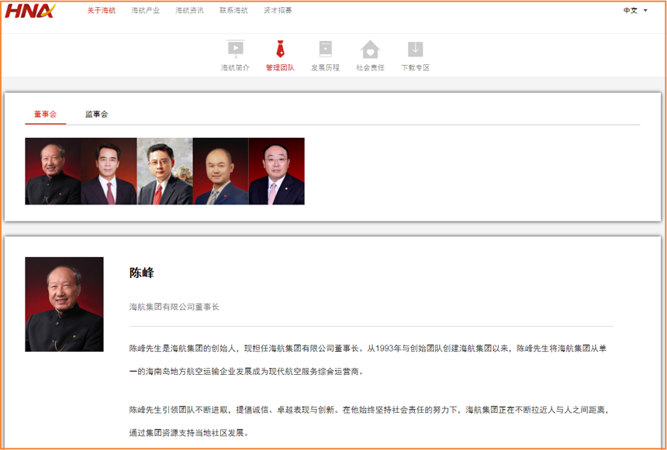This screenshot has width=667, height=450.
Task: Select fifth board member thumbnail with pink tie
Action: 277,171
